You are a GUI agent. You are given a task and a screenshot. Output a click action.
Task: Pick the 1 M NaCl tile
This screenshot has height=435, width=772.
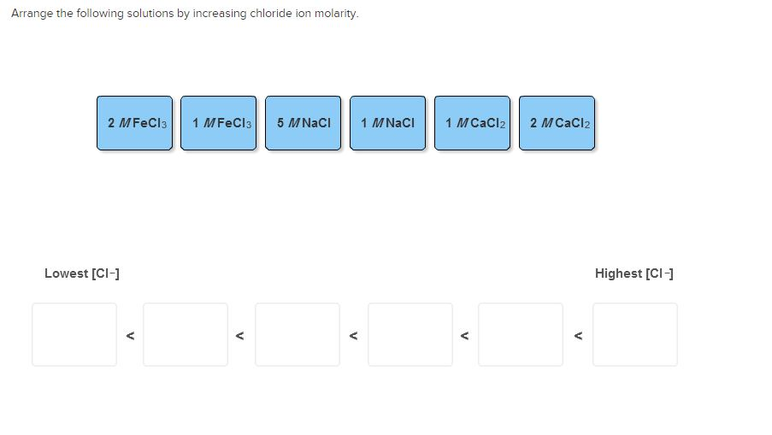pyautogui.click(x=388, y=123)
